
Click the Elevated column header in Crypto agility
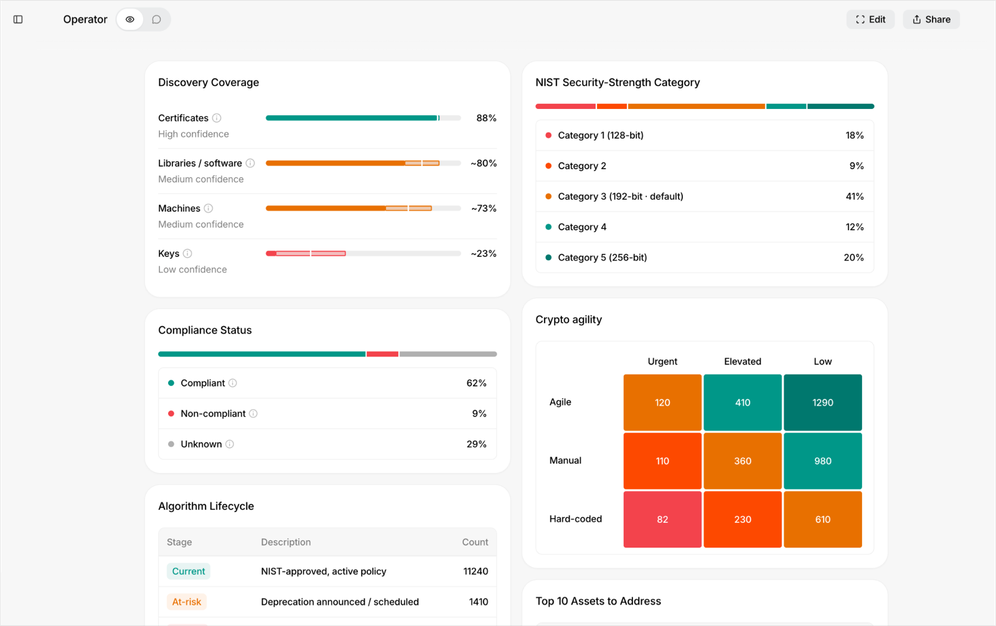tap(743, 362)
